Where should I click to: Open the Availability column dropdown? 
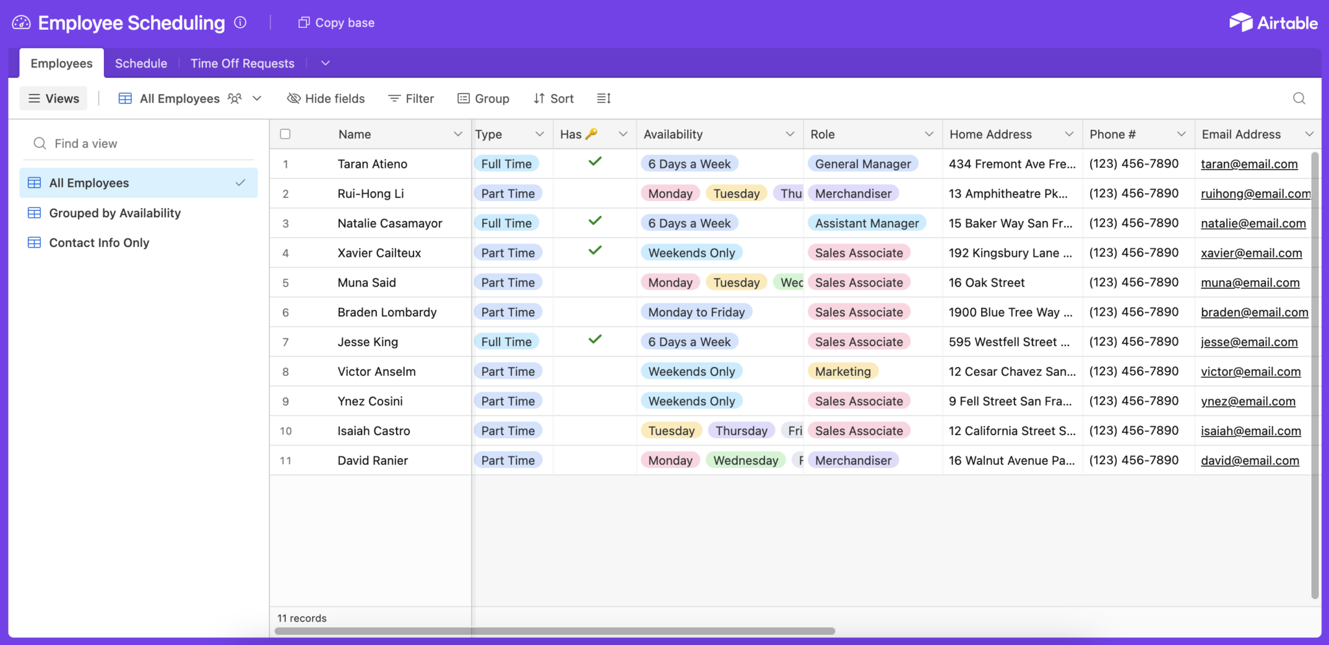(790, 134)
